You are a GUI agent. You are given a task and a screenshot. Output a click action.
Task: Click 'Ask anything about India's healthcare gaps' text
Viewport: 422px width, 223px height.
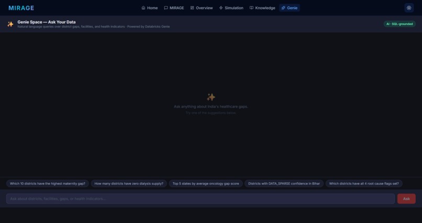[210, 107]
